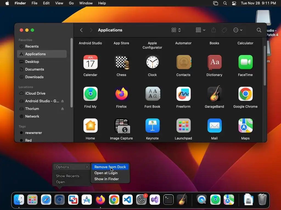281x210 pixels.
Task: Select the Clock app icon
Action: tap(152, 62)
